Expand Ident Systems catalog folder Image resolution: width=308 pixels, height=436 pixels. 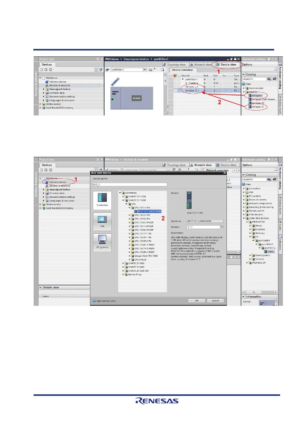pos(250,255)
